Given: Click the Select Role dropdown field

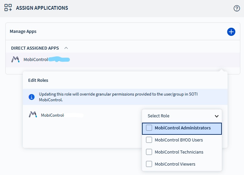Looking at the screenshot, I should (178, 116).
